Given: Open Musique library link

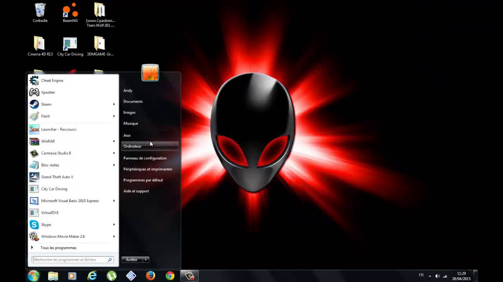Looking at the screenshot, I should 130,123.
